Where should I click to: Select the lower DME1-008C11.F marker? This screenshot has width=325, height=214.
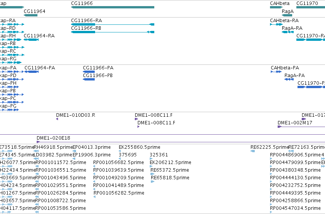coord(139,127)
